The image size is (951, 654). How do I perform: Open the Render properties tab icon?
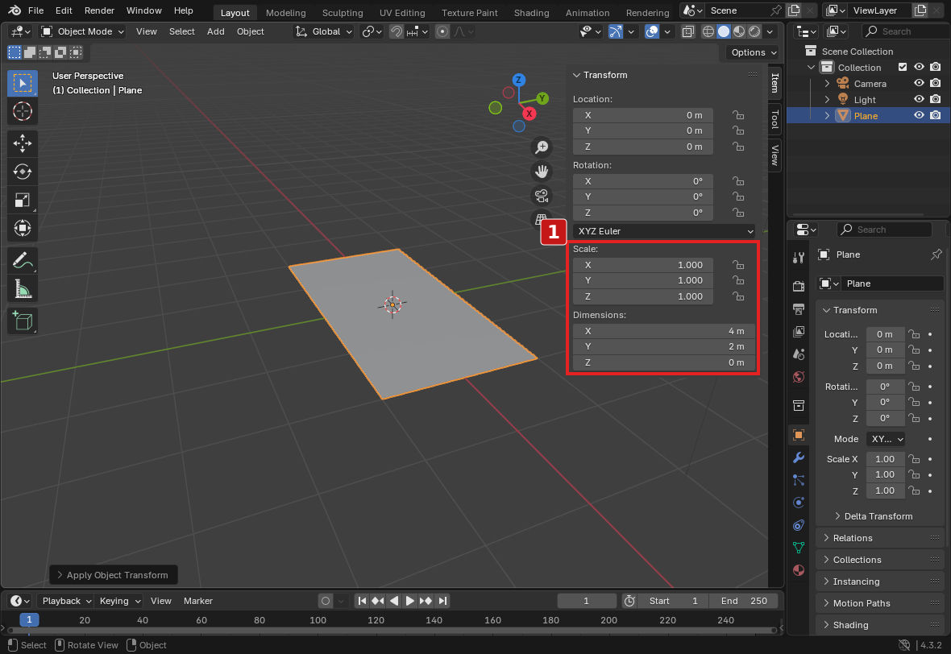[x=799, y=286]
